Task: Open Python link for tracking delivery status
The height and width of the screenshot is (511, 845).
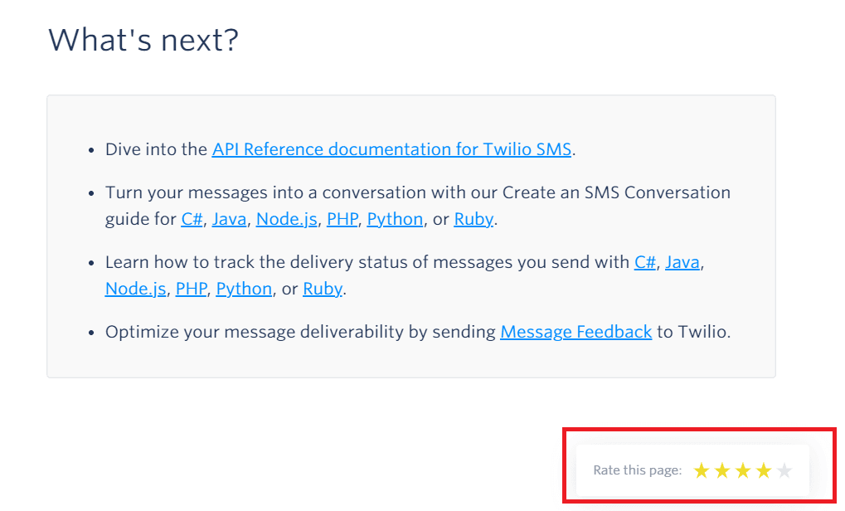Action: [x=244, y=289]
